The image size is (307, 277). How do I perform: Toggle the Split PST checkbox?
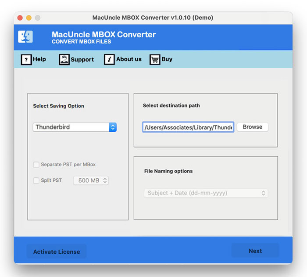coord(36,180)
